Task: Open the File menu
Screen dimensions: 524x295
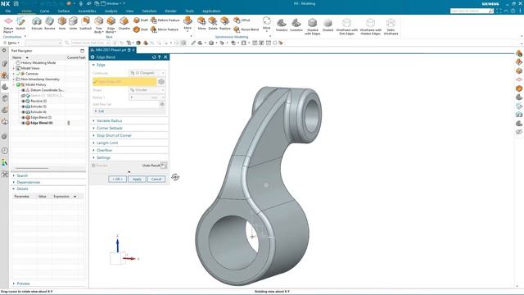Action: point(7,11)
